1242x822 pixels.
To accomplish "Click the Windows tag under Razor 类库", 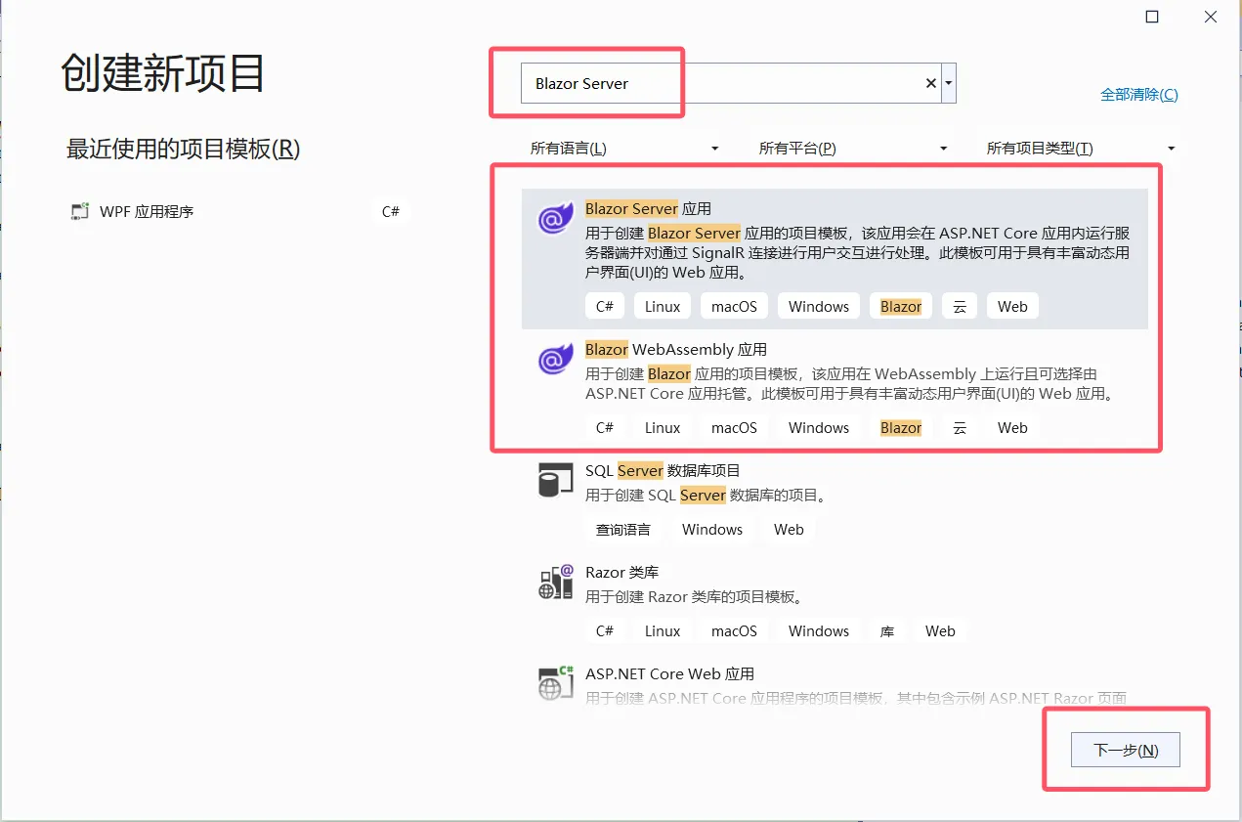I will click(x=819, y=631).
